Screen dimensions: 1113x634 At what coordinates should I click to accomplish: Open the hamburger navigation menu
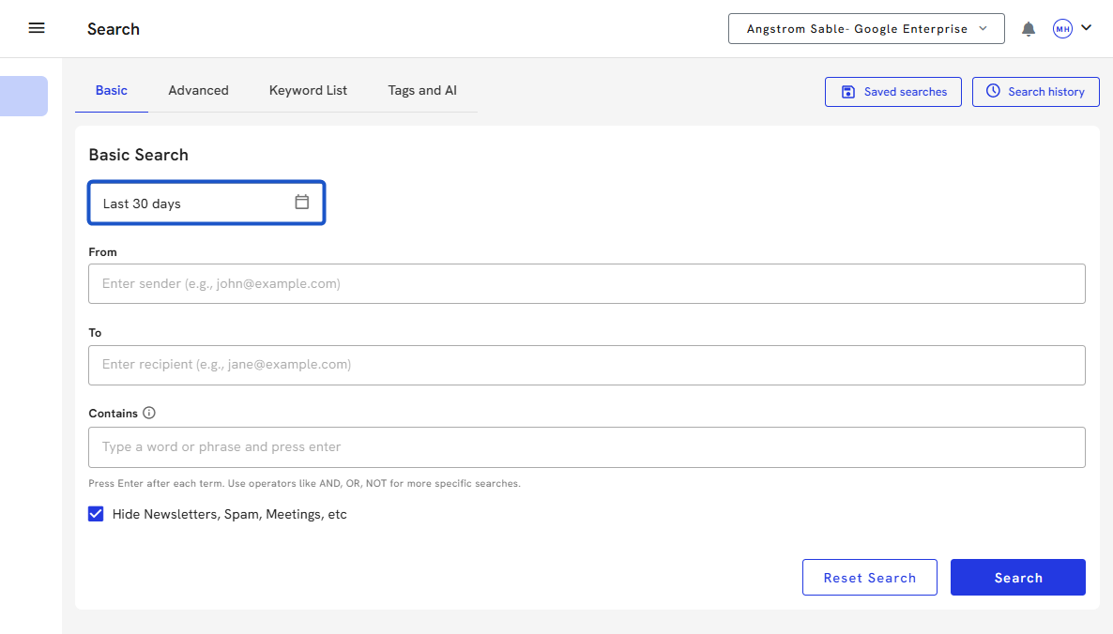(37, 28)
